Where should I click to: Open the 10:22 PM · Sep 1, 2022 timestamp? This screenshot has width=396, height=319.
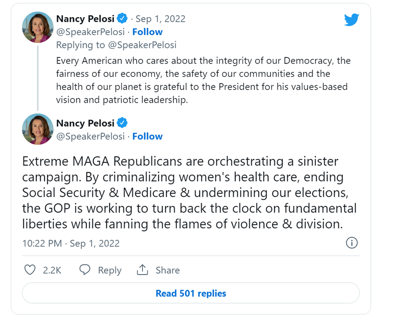tap(71, 244)
